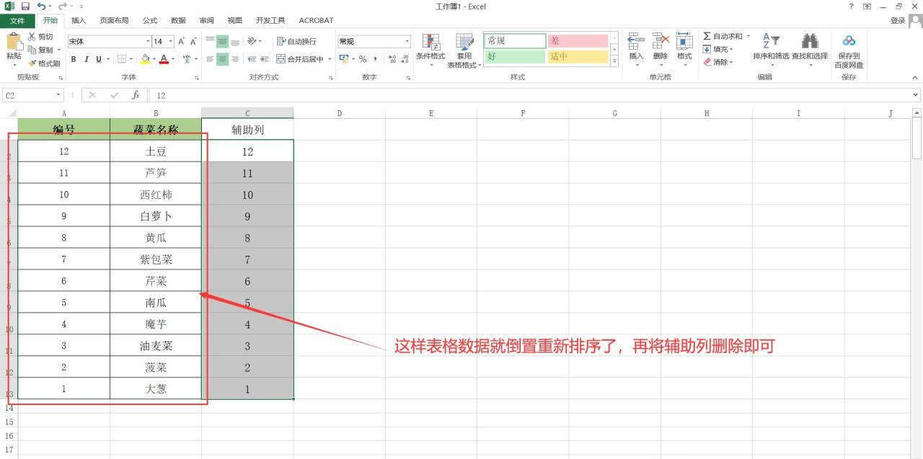Image resolution: width=923 pixels, height=459 pixels.
Task: Set bottom vertical alignment
Action: coord(236,41)
